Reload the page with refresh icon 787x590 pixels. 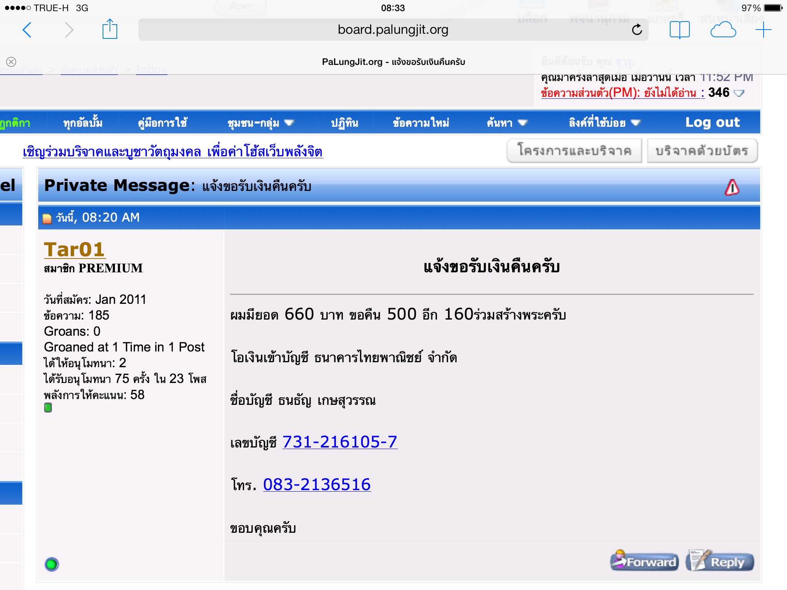coord(637,30)
